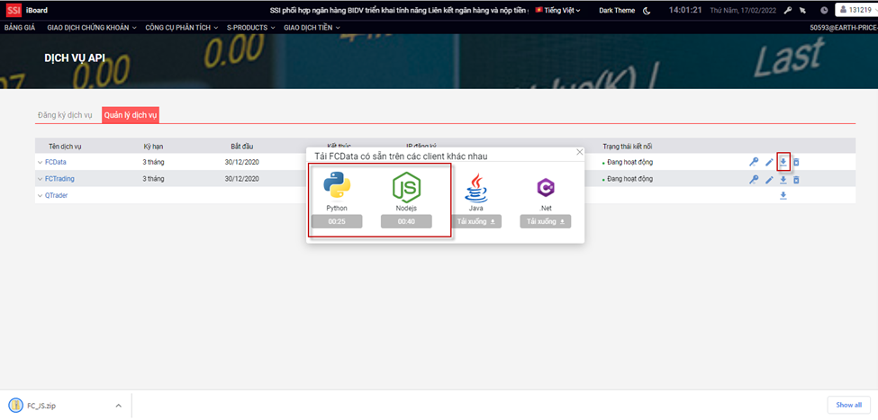Click Tải xuống button under Java
This screenshot has height=420, width=878.
[x=476, y=221]
